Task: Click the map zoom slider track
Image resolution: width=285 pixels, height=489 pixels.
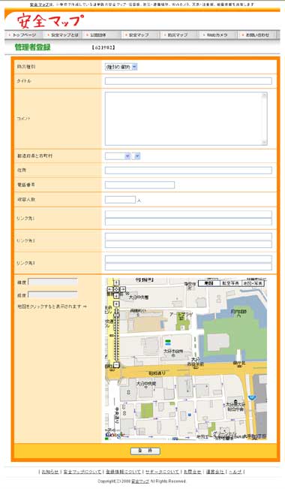Action: [x=116, y=335]
